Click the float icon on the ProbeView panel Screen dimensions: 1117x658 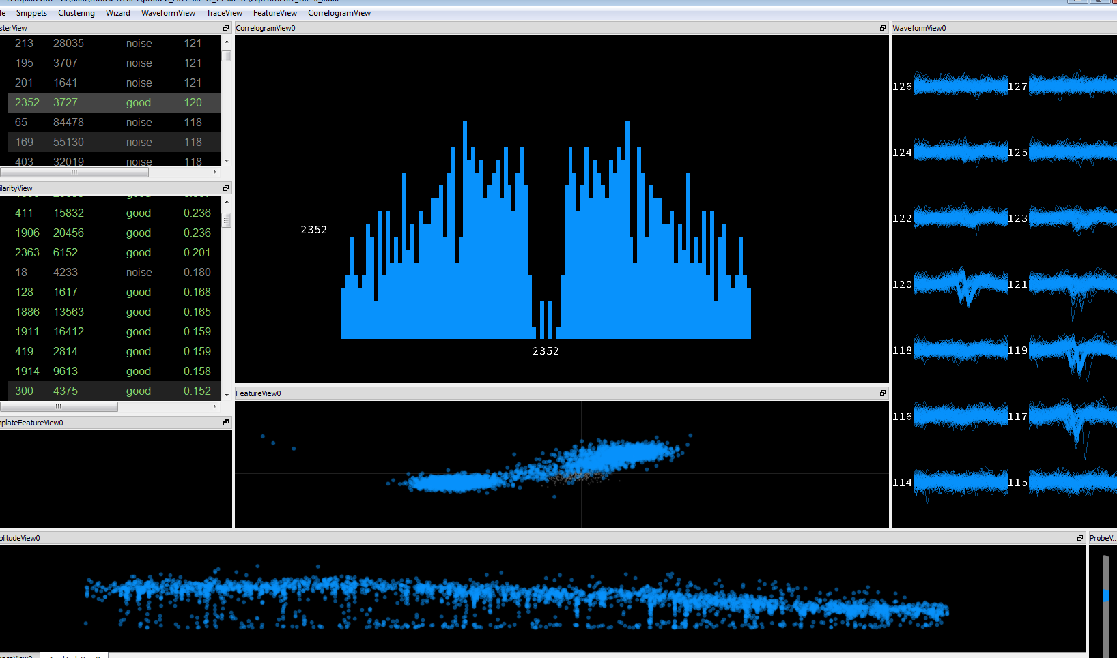tap(1114, 537)
